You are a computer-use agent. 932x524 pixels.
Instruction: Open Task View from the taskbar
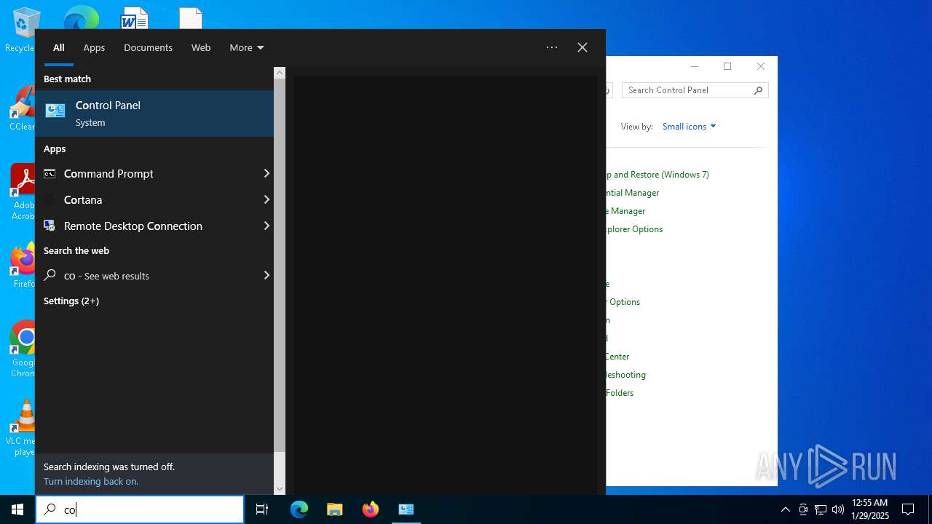point(262,509)
